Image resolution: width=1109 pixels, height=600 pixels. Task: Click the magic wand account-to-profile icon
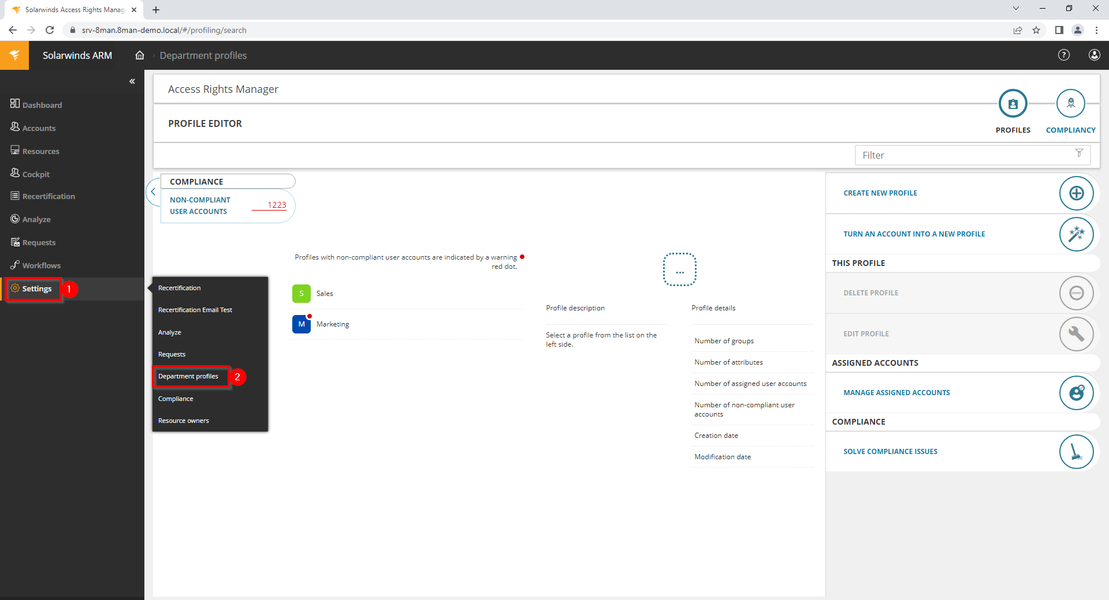tap(1076, 234)
